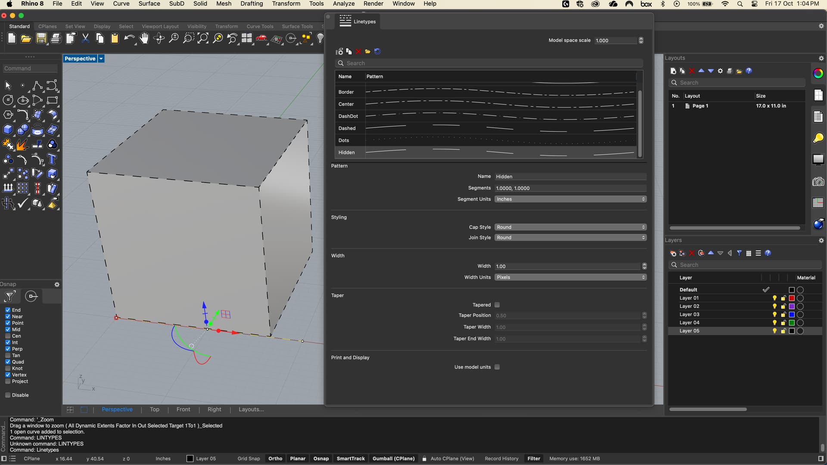Open the Drafting menu
This screenshot has height=465, width=827.
(252, 4)
